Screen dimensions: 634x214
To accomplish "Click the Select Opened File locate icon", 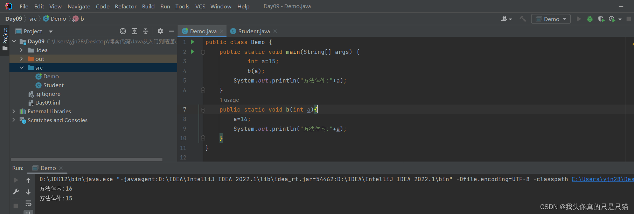I will tap(123, 31).
